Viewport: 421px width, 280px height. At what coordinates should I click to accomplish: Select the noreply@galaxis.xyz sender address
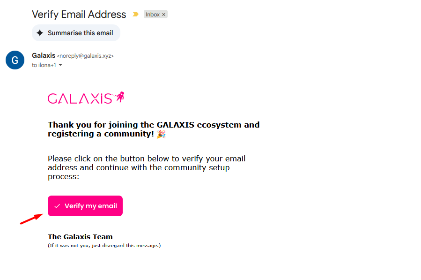point(85,56)
